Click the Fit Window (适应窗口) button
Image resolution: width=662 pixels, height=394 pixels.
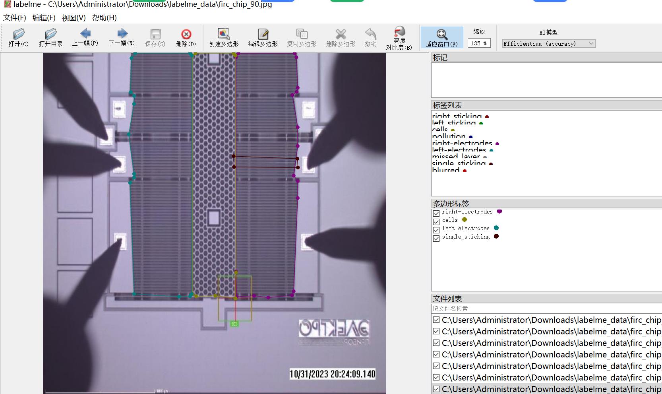[x=441, y=37]
